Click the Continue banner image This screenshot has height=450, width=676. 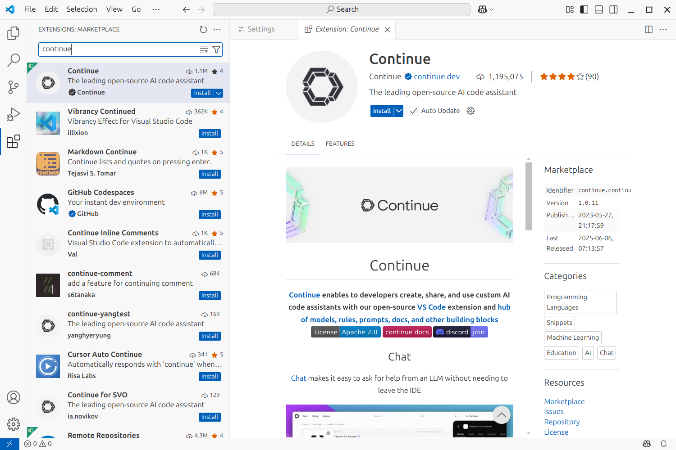399,205
